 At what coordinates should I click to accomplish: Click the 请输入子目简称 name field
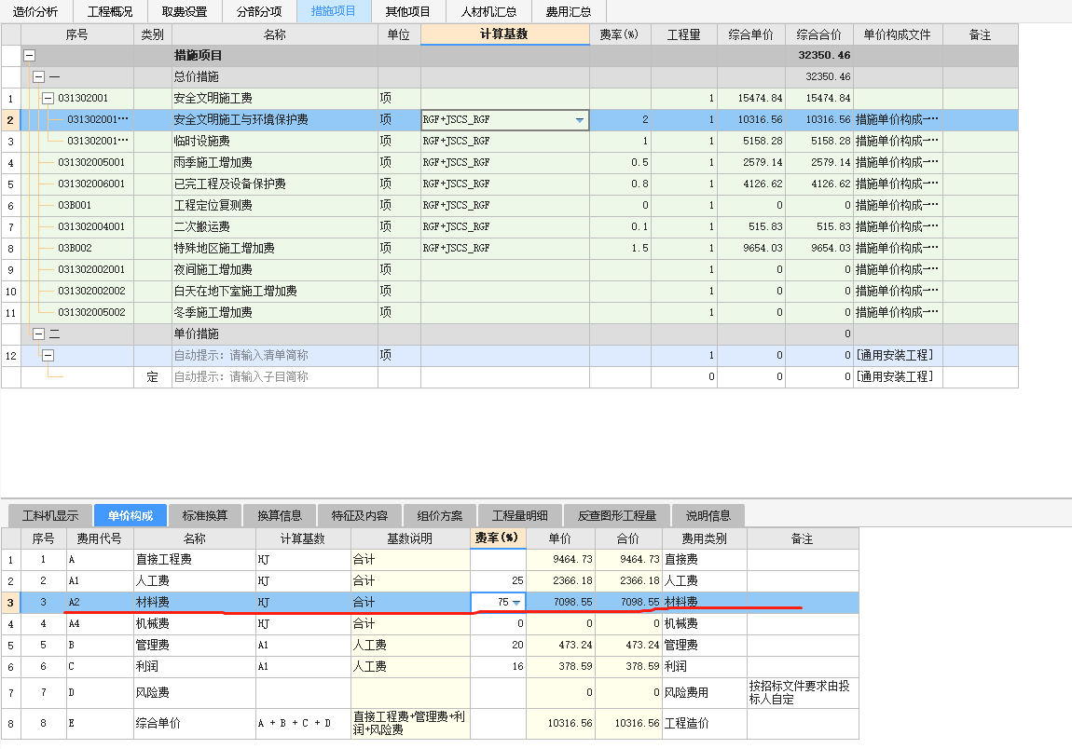click(x=275, y=376)
